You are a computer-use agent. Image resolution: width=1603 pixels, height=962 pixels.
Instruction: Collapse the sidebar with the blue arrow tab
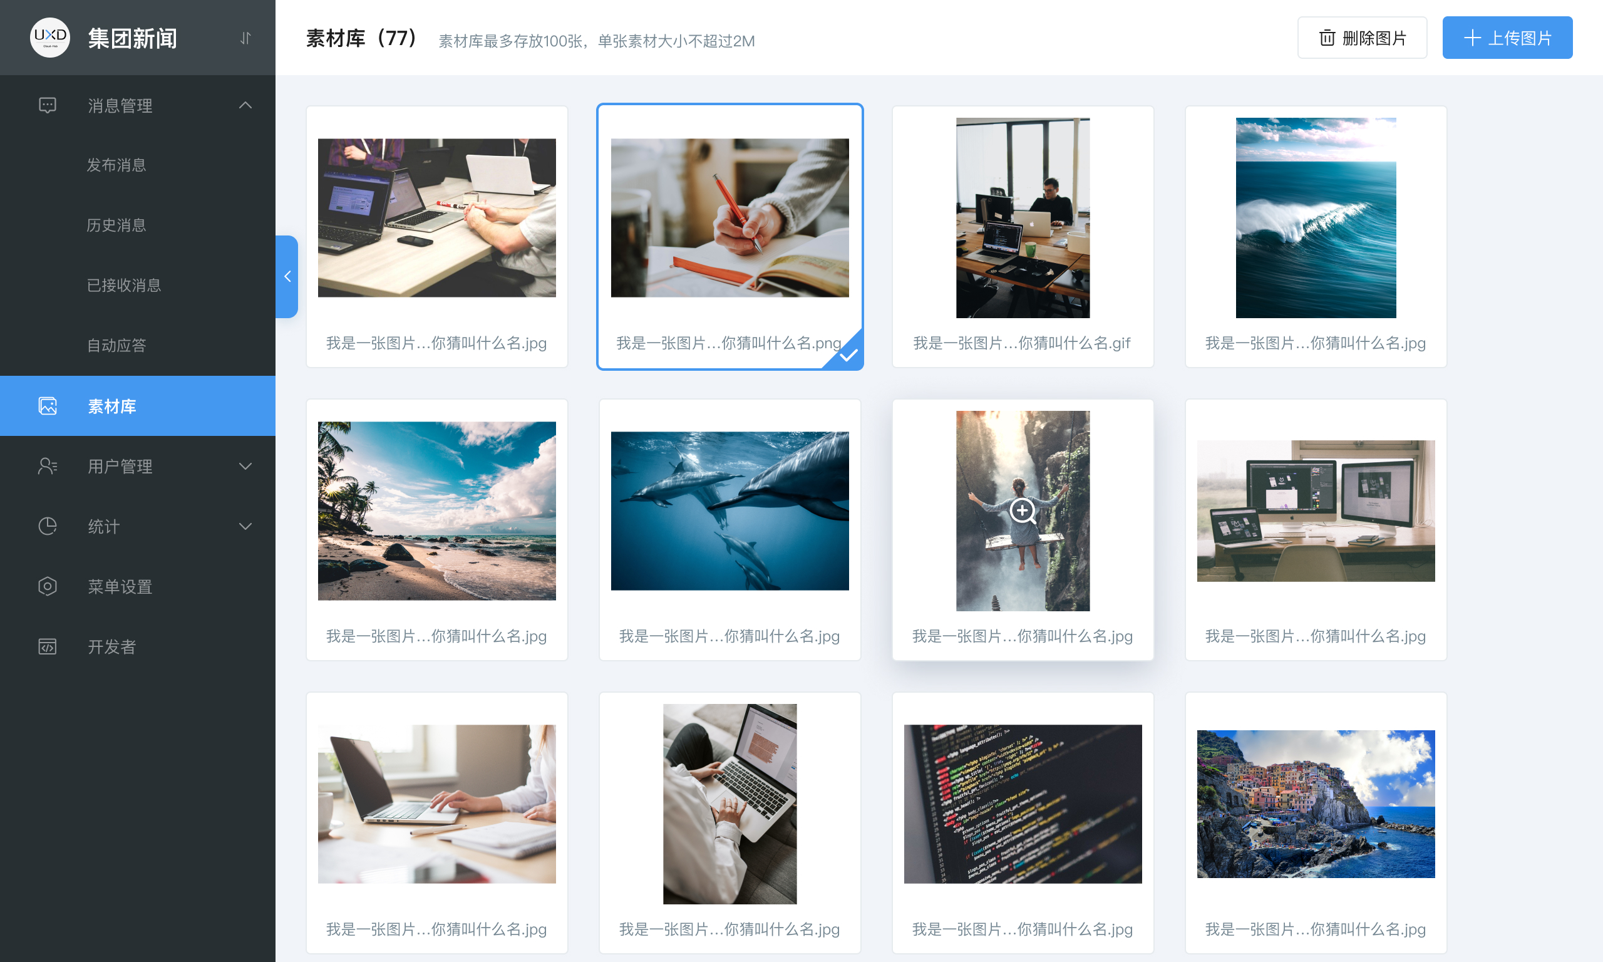point(287,277)
